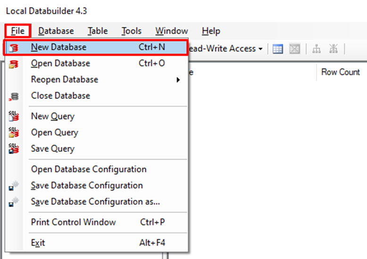The image size is (367, 259).
Task: Click the Save Database Configuration as icon
Action: (14, 202)
